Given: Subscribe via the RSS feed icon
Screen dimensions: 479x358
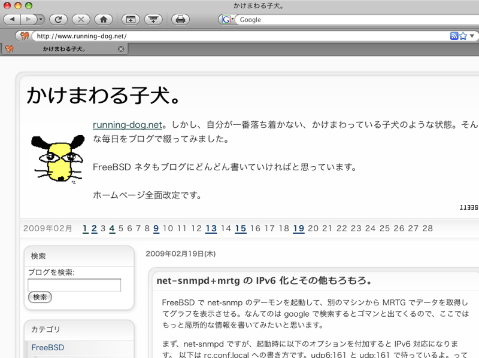Looking at the screenshot, I should [x=454, y=36].
